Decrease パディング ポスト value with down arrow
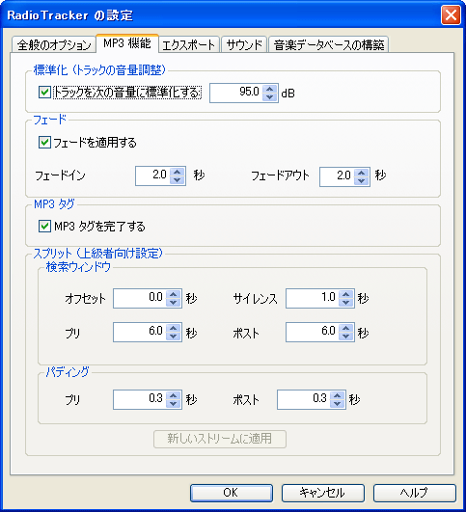Screen dimensions: 466x512 coord(338,404)
